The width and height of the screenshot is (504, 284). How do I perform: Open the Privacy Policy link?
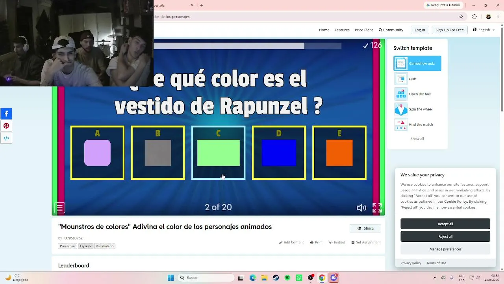pyautogui.click(x=411, y=263)
